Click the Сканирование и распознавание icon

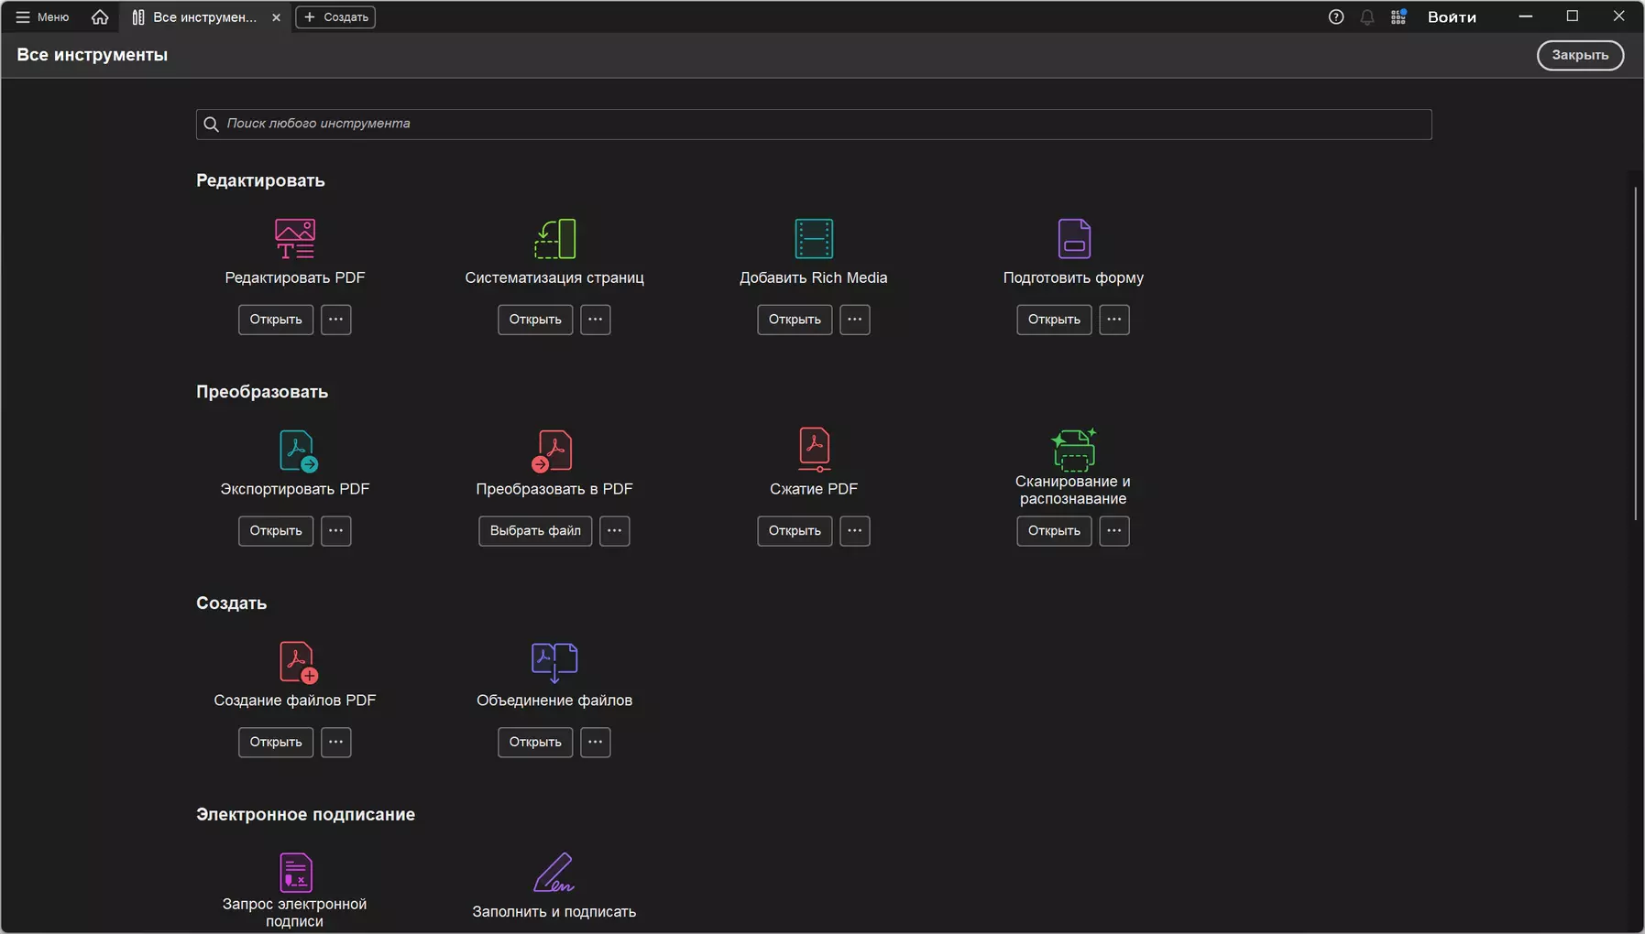click(x=1073, y=450)
